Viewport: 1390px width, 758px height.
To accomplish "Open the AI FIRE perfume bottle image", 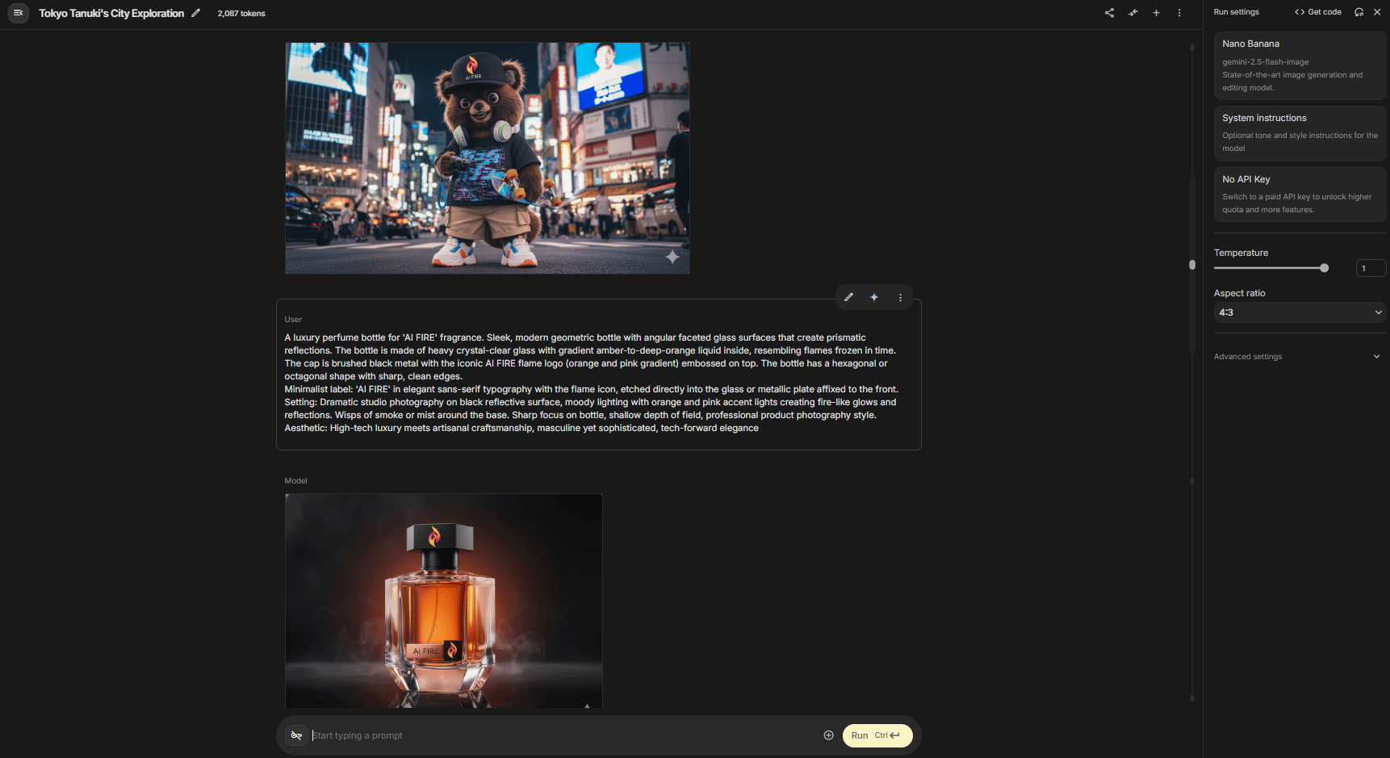I will pos(444,601).
